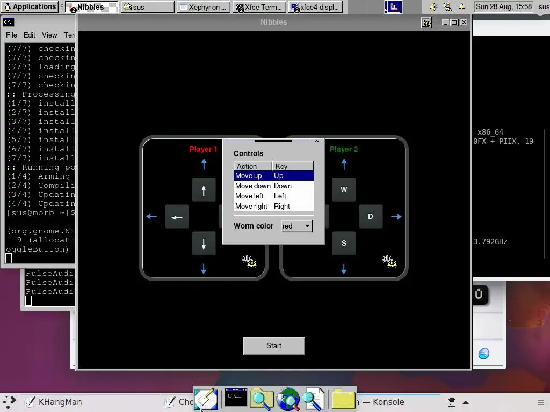The width and height of the screenshot is (550, 412).
Task: Click Player 1's left arrow key button
Action: click(x=177, y=217)
